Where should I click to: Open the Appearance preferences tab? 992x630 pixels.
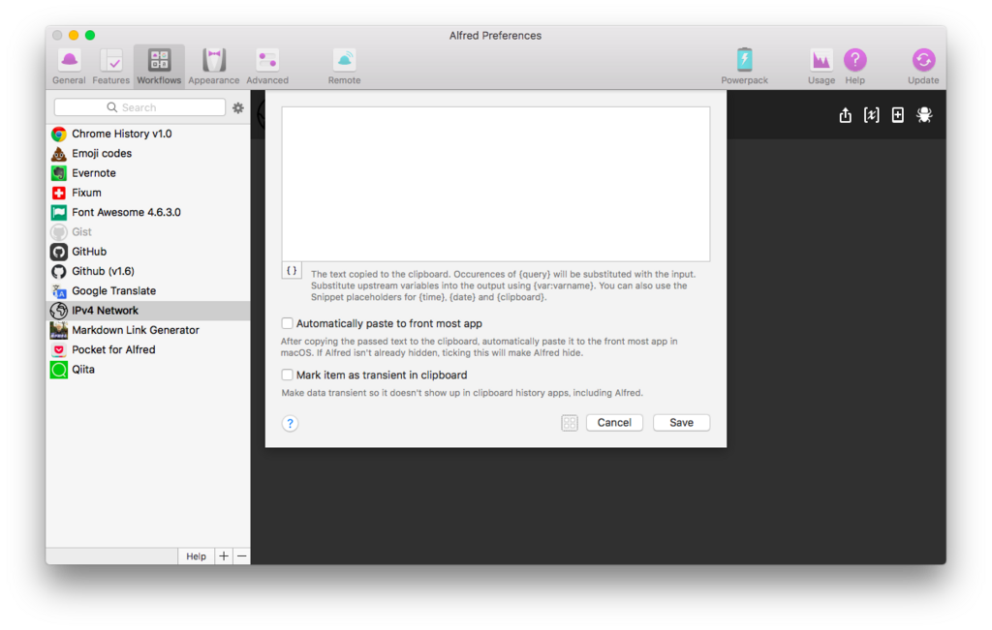pos(214,67)
